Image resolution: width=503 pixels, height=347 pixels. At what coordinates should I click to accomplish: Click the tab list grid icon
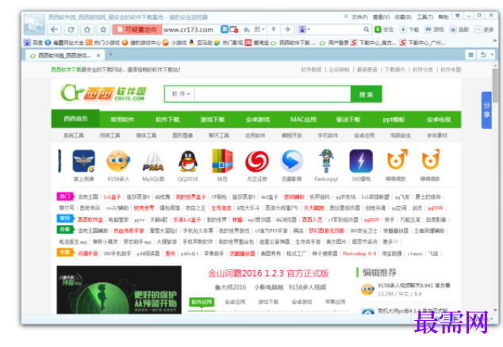[x=470, y=55]
